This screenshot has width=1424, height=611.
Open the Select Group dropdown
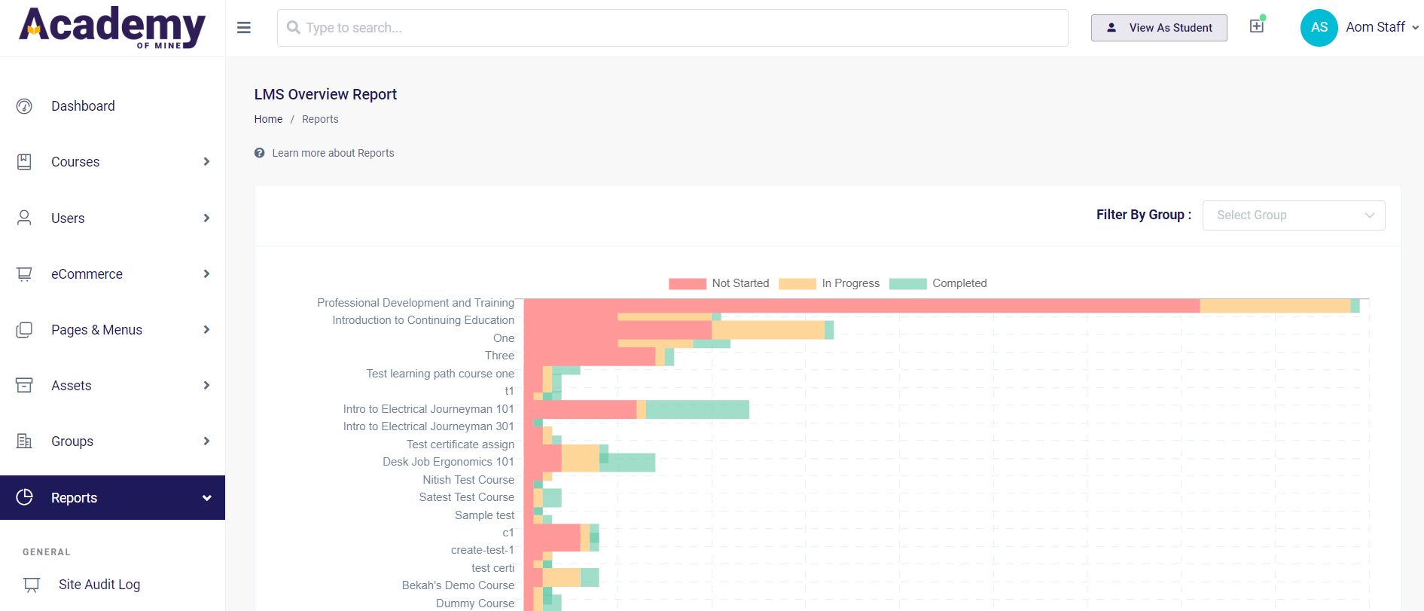click(1293, 215)
